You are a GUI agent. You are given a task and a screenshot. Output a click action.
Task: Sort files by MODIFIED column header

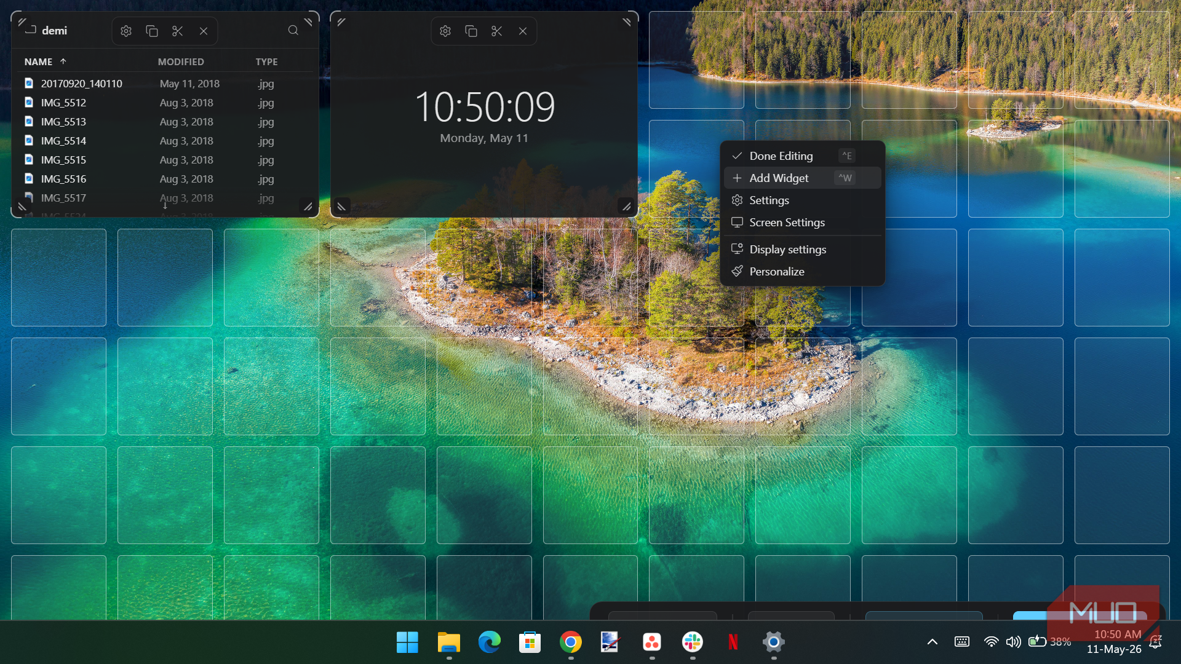pyautogui.click(x=181, y=62)
